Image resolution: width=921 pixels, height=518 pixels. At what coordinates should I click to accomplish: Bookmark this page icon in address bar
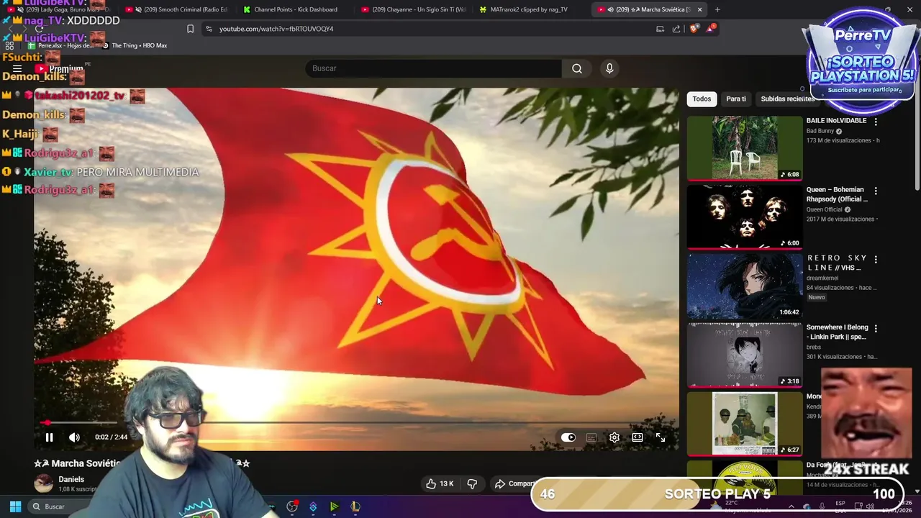tap(190, 29)
